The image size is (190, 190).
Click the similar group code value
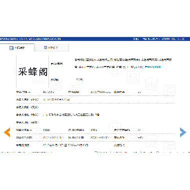pos(94,130)
